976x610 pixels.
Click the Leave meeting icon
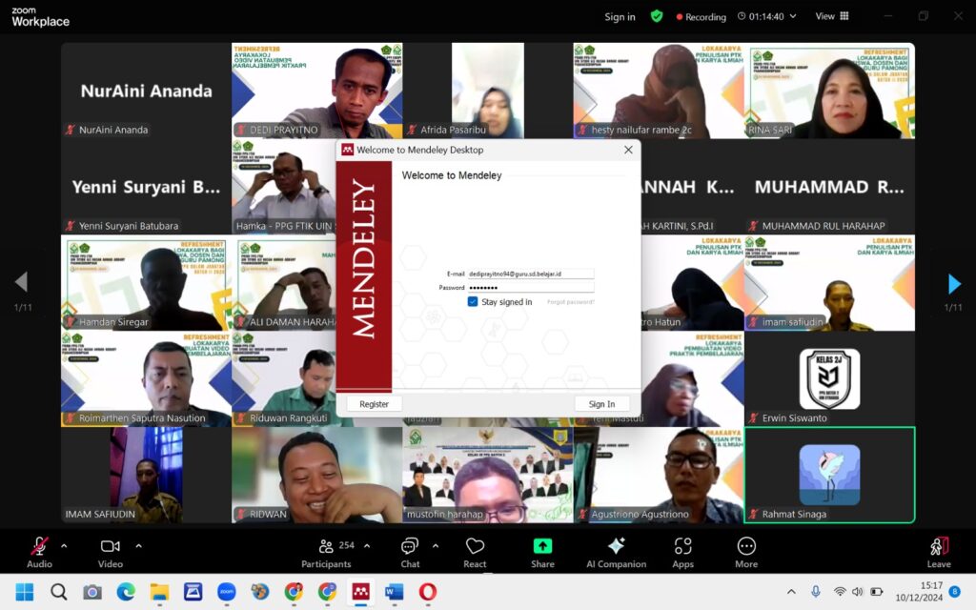coord(939,546)
